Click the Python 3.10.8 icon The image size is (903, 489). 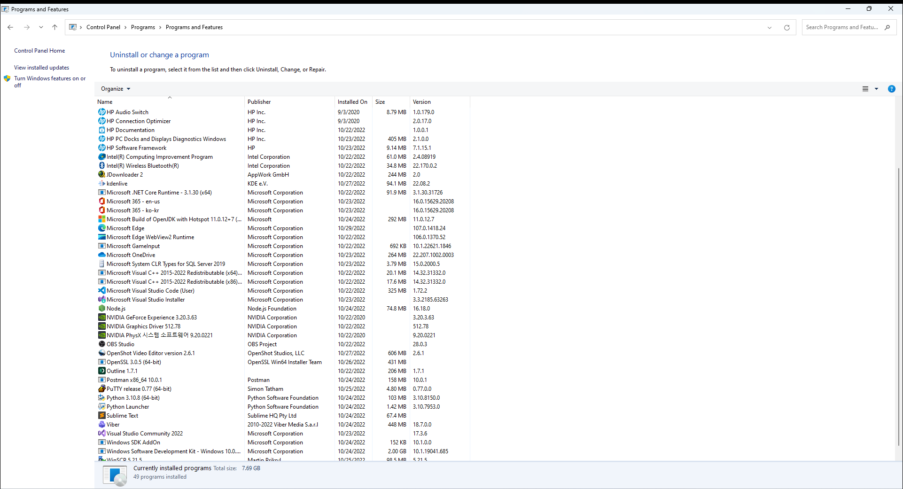(102, 397)
